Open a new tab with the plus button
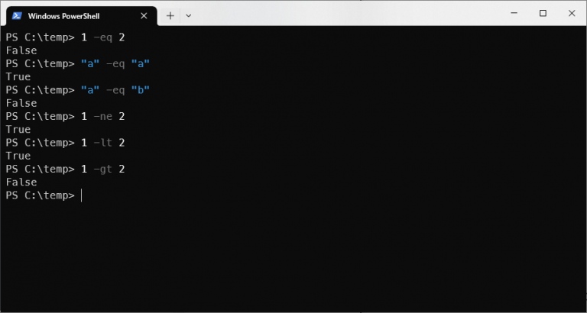 [170, 15]
